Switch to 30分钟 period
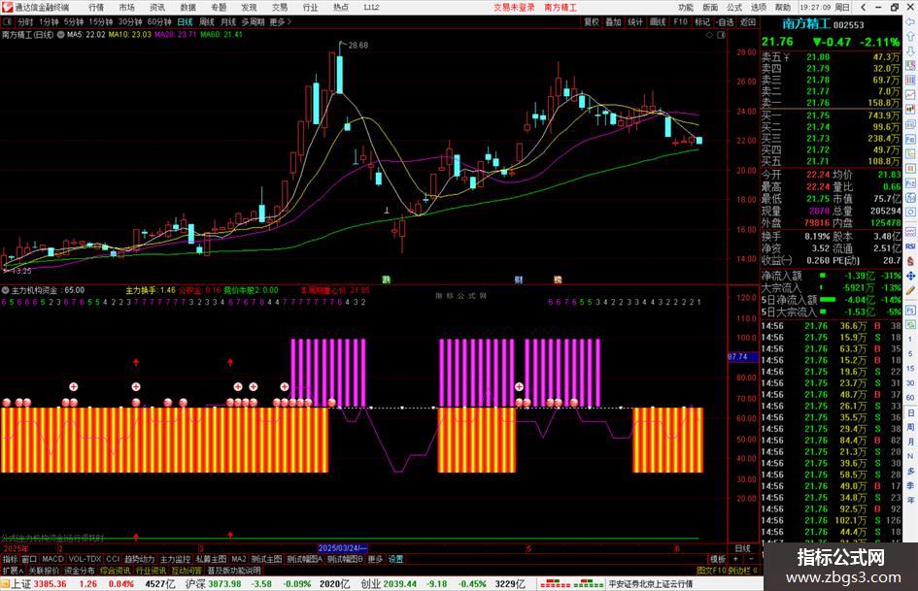Screen dimensions: 918x591 tap(130, 22)
